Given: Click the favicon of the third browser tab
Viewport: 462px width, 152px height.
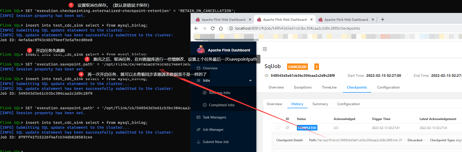Looking at the screenshot, I should click(x=320, y=19).
